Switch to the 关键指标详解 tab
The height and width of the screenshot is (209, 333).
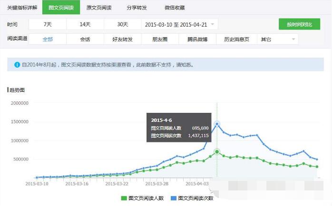[22, 8]
